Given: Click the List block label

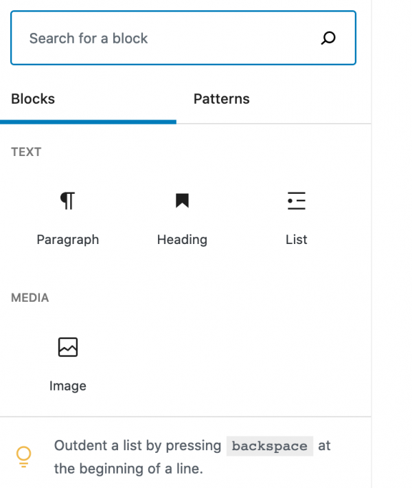Looking at the screenshot, I should (x=297, y=240).
